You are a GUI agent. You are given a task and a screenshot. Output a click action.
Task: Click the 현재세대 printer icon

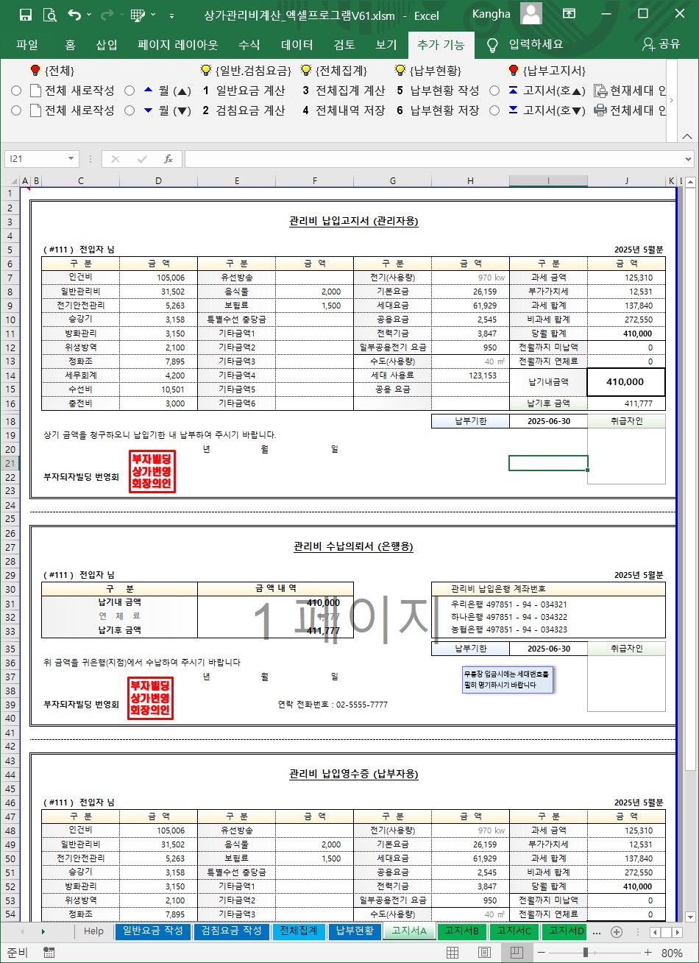pos(600,91)
